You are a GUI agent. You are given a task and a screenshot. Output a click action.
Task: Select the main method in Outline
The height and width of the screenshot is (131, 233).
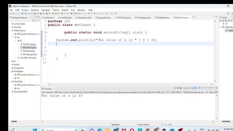pyautogui.click(x=229, y=31)
